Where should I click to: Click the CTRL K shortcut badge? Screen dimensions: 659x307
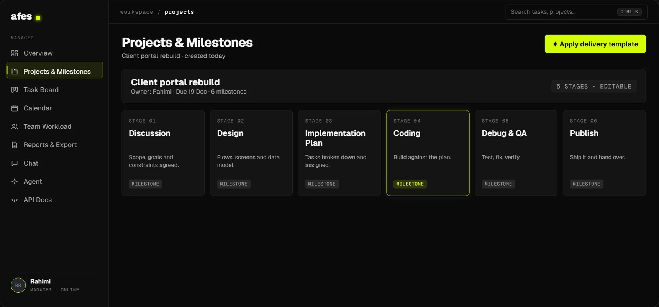tap(629, 12)
